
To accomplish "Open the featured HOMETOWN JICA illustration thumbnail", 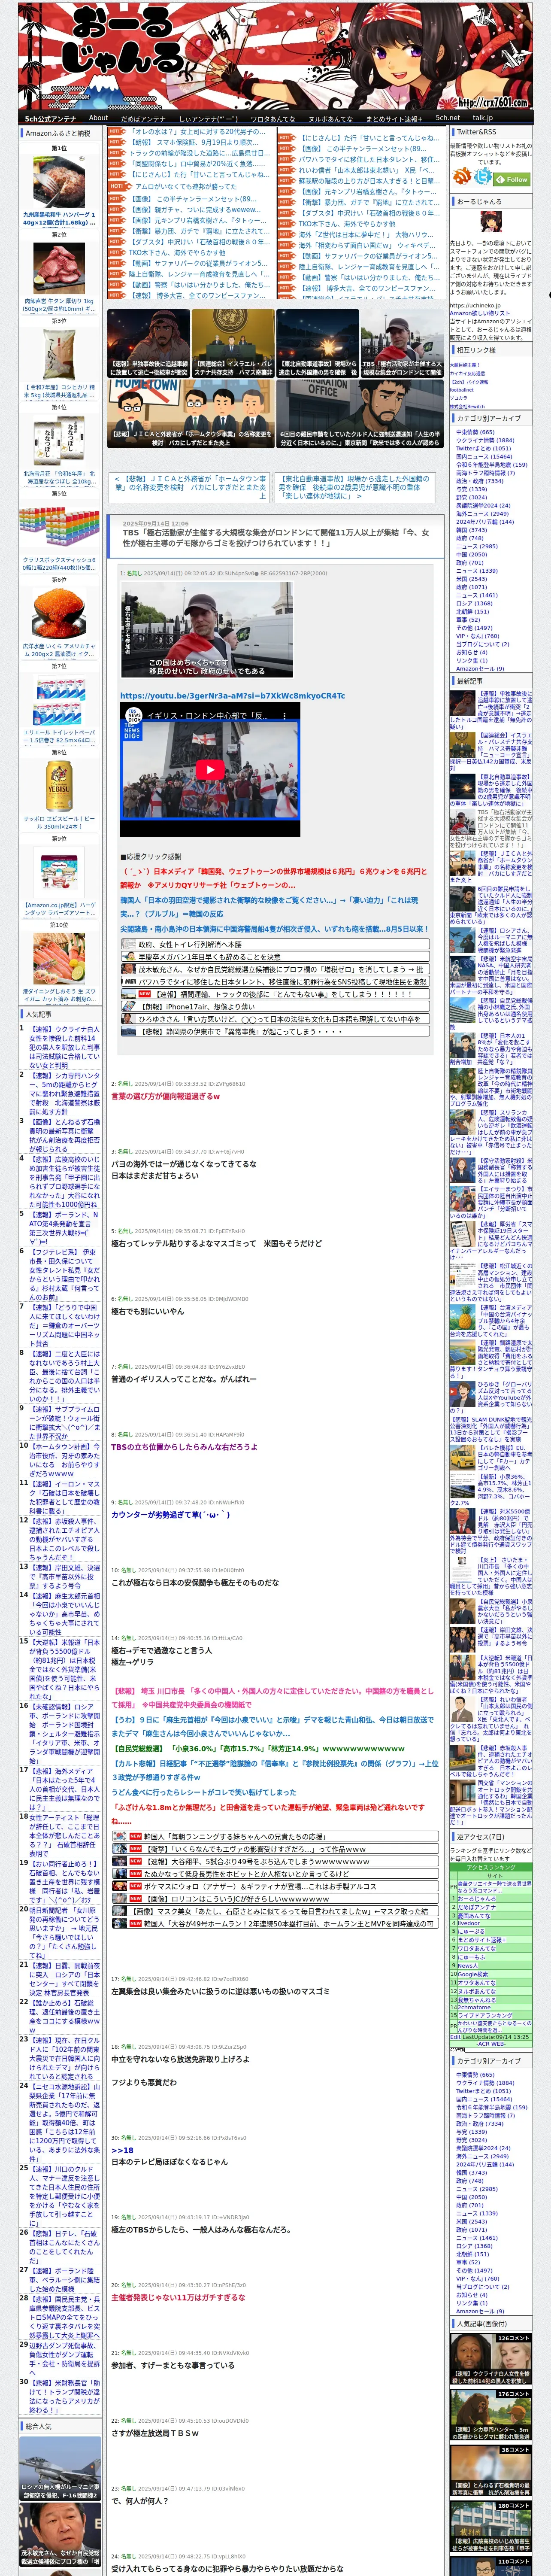I will point(190,413).
